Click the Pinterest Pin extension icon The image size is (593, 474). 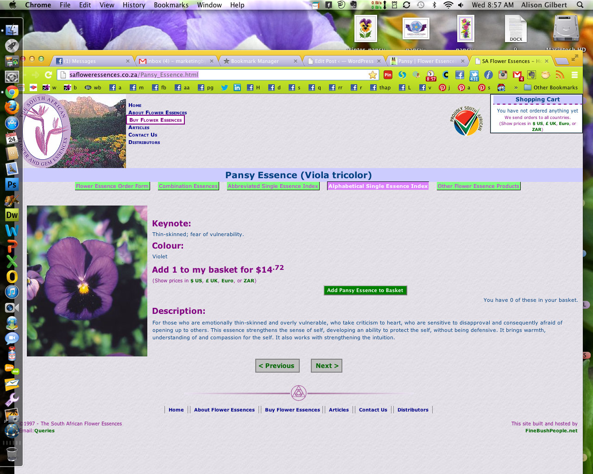[388, 75]
